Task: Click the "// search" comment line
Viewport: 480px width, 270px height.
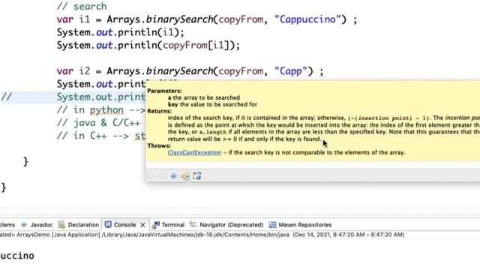Action: 82,6
